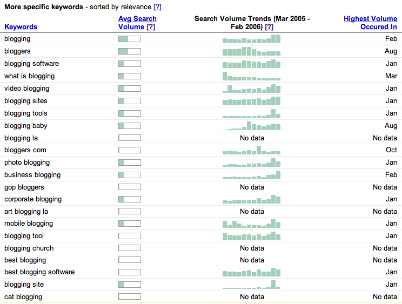
Task: Click 'Feb' highest month in 'blogging' row
Action: pos(391,39)
